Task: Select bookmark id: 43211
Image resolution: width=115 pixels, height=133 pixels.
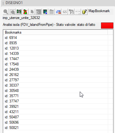Action: pyautogui.click(x=55, y=112)
